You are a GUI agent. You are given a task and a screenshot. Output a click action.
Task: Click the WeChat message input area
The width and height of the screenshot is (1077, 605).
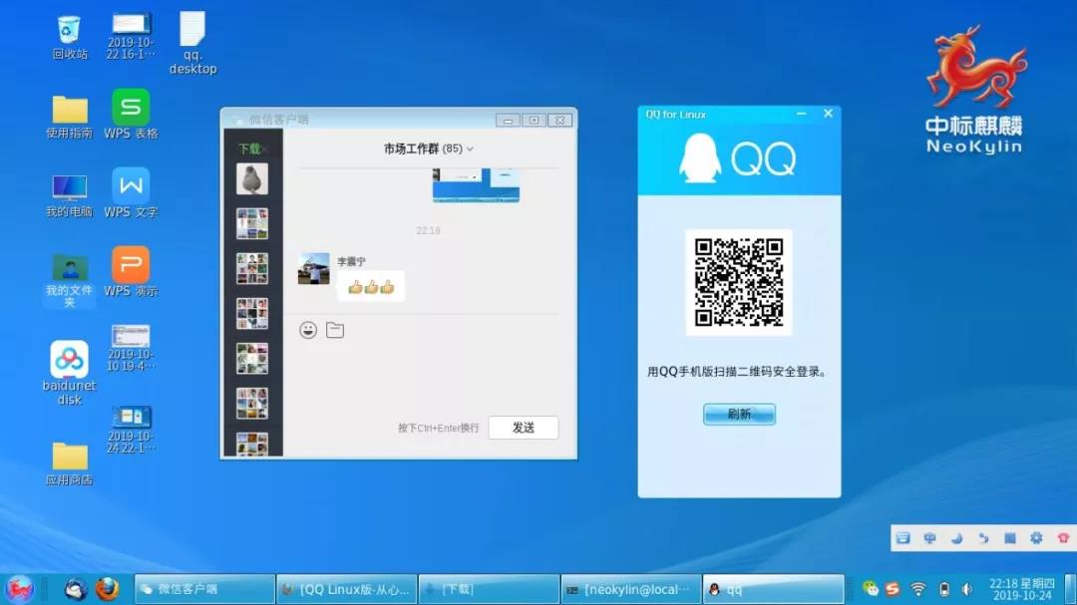[x=429, y=378]
